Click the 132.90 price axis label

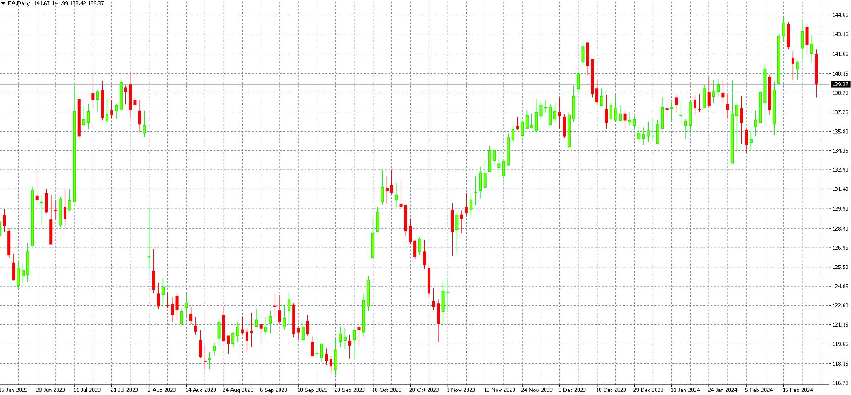click(840, 170)
